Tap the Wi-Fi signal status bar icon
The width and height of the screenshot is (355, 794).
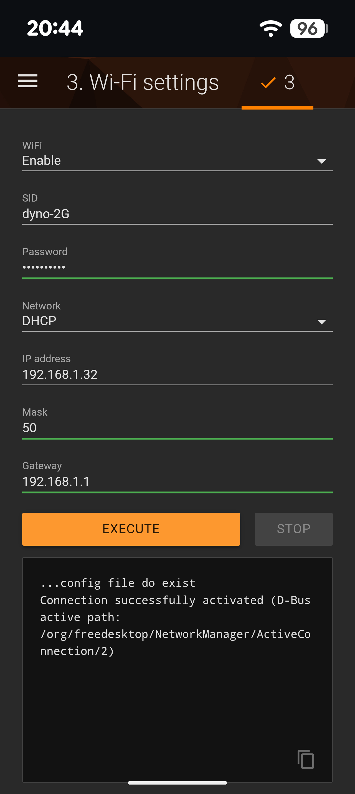(270, 28)
